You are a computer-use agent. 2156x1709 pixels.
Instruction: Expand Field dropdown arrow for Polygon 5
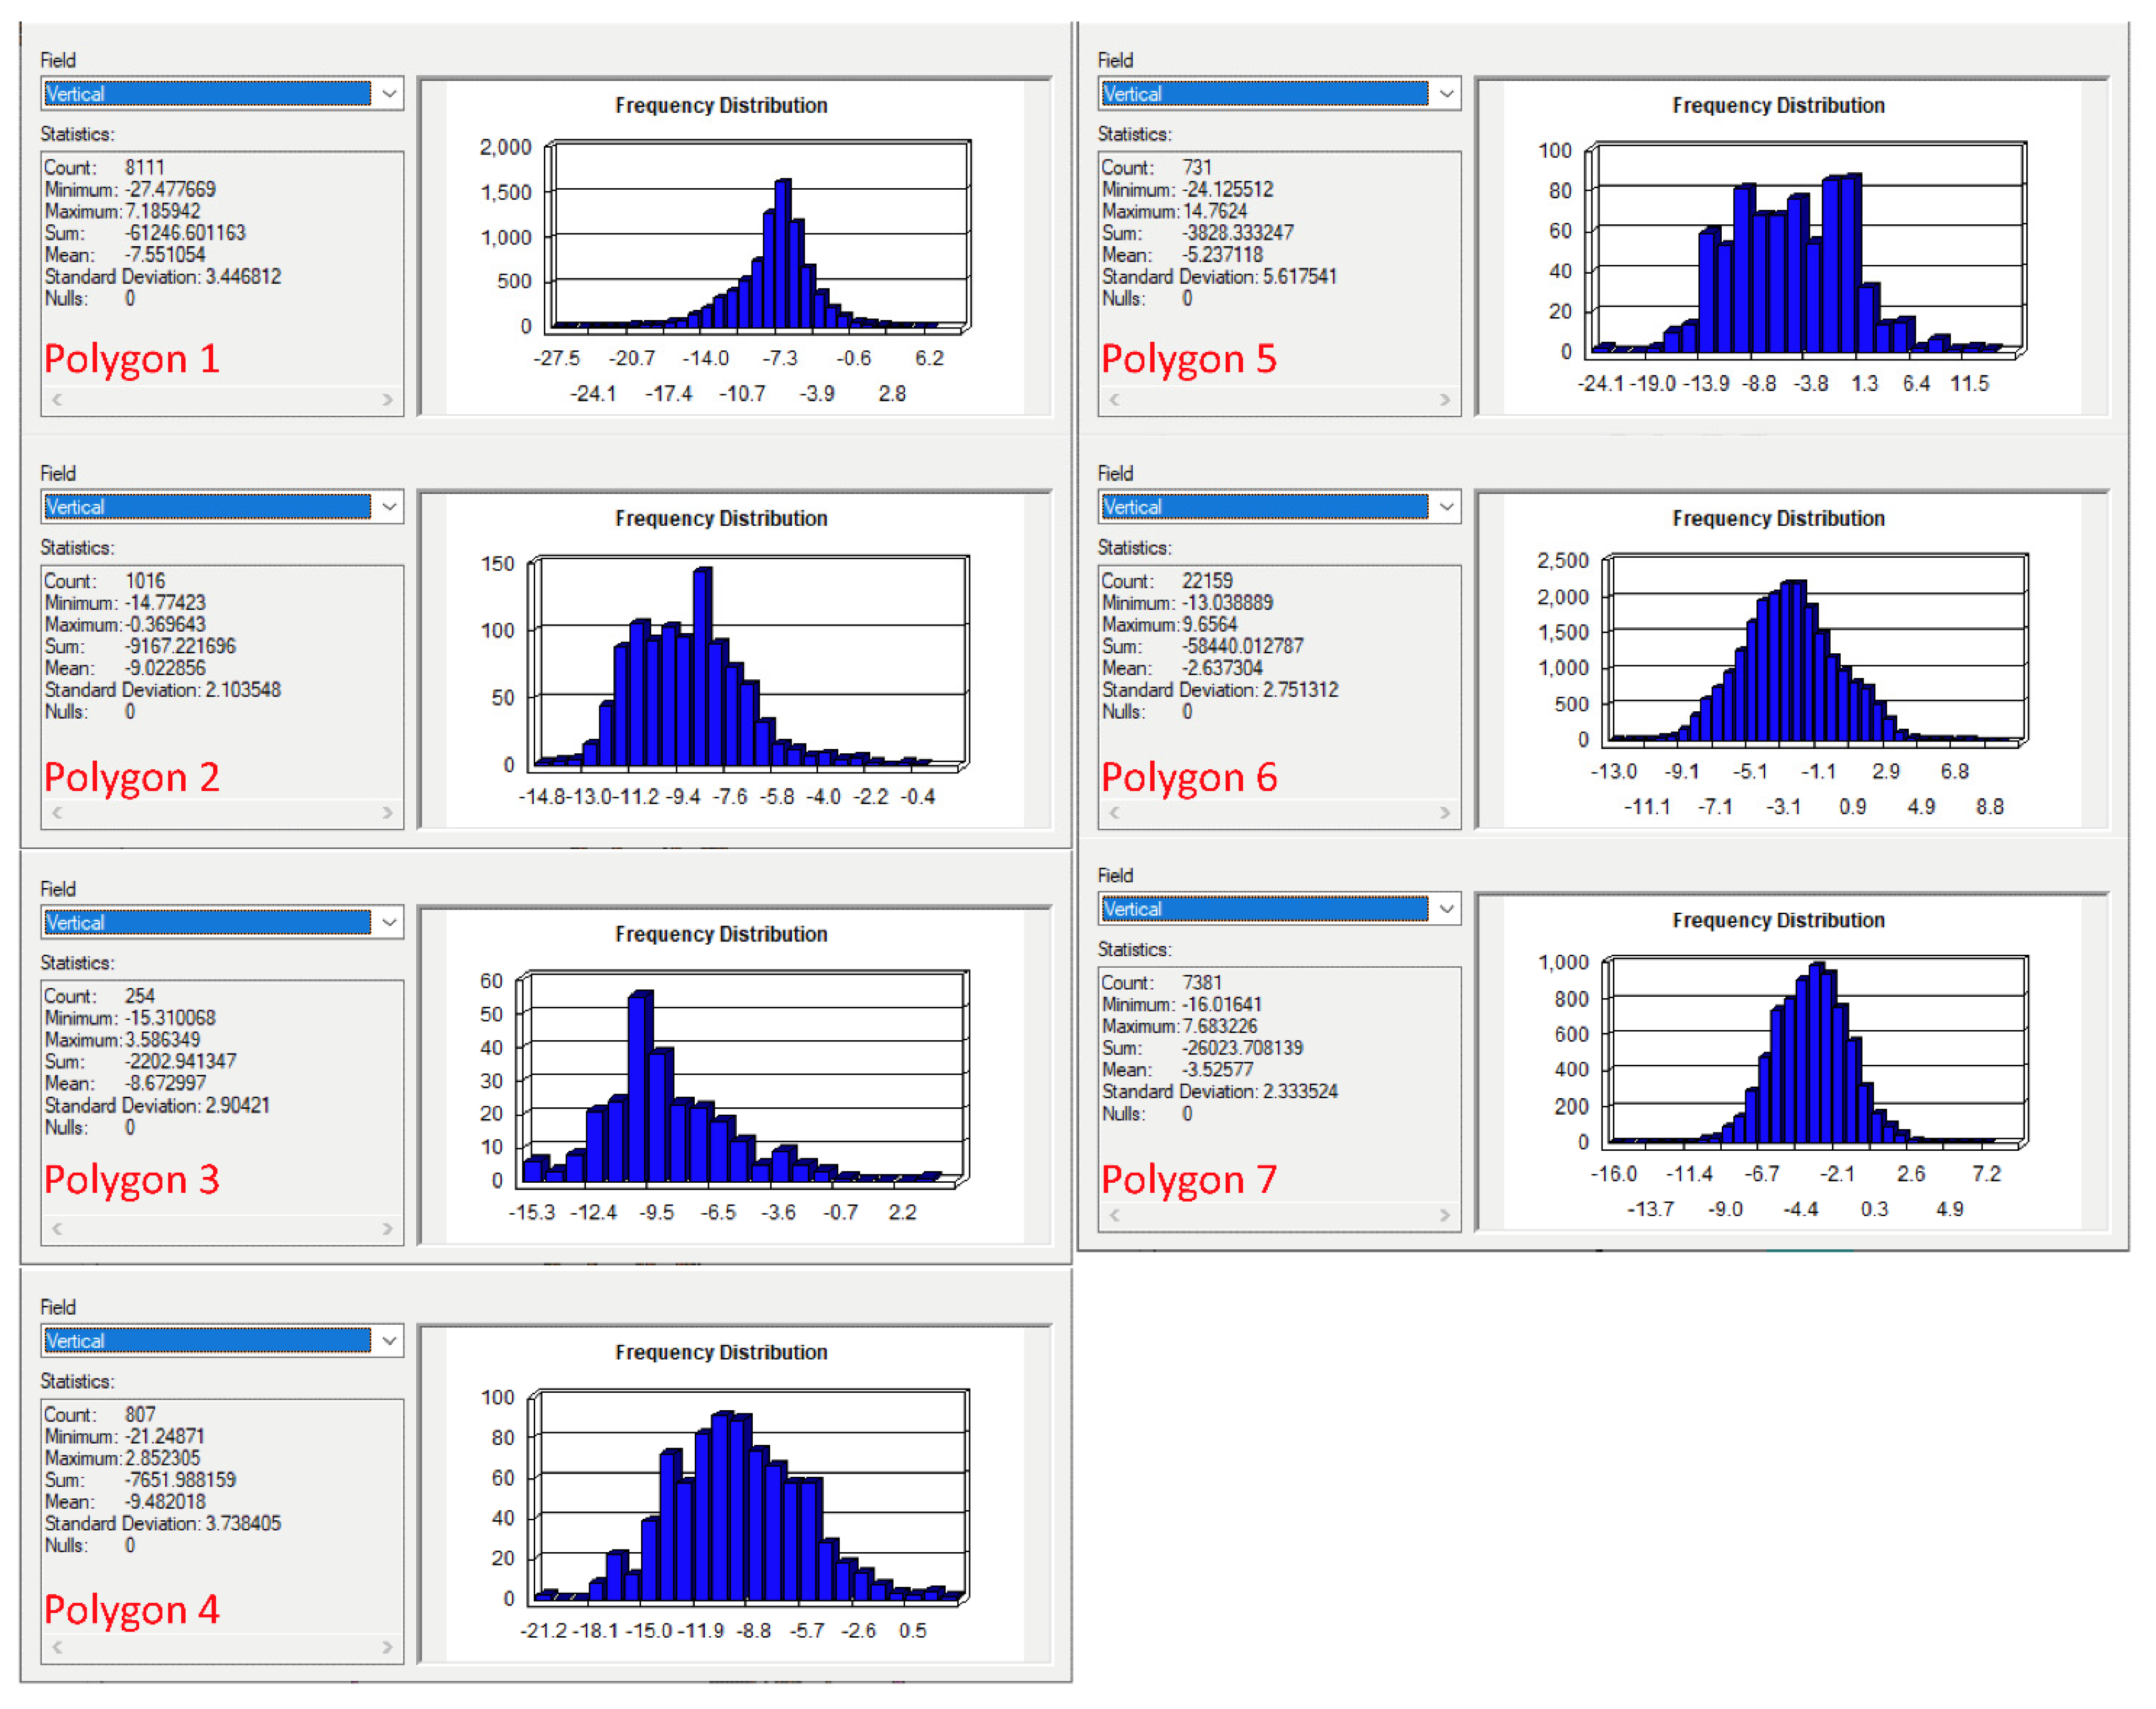pos(1446,94)
